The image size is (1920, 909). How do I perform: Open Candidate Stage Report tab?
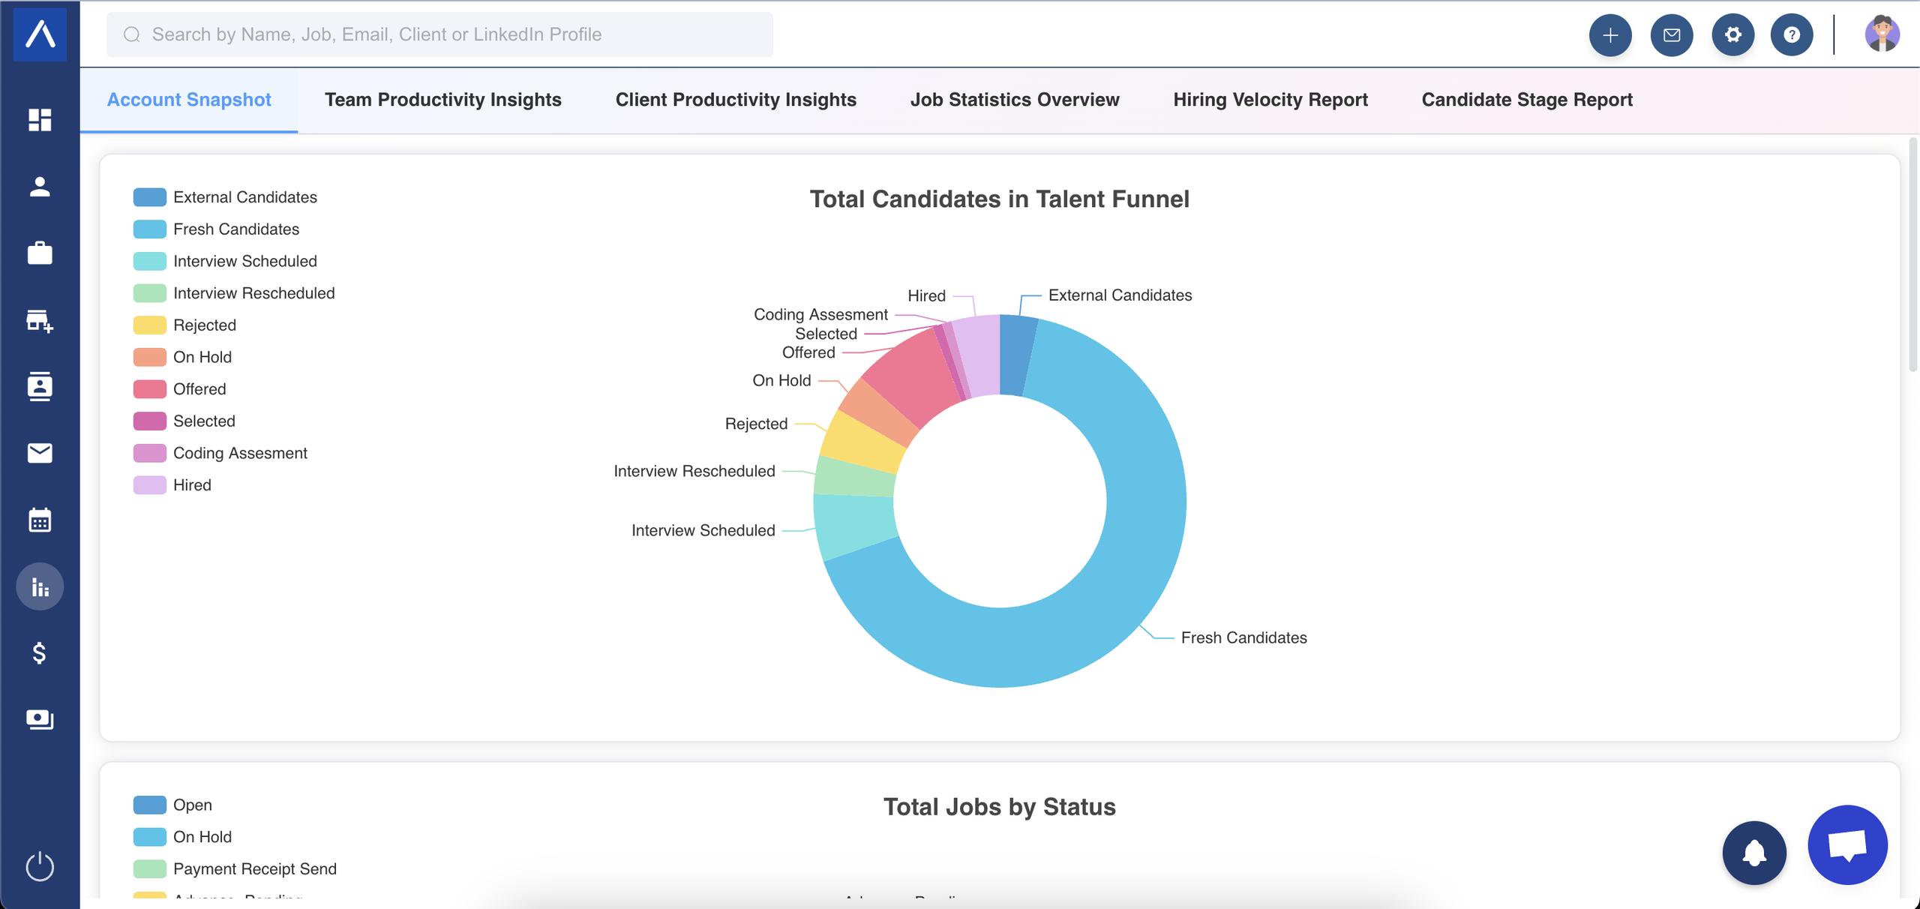click(1526, 100)
